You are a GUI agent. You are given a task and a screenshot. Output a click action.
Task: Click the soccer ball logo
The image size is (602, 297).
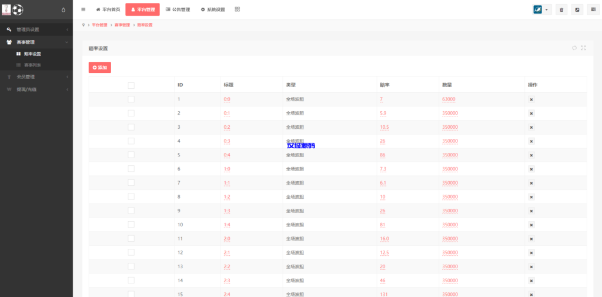(x=18, y=9)
